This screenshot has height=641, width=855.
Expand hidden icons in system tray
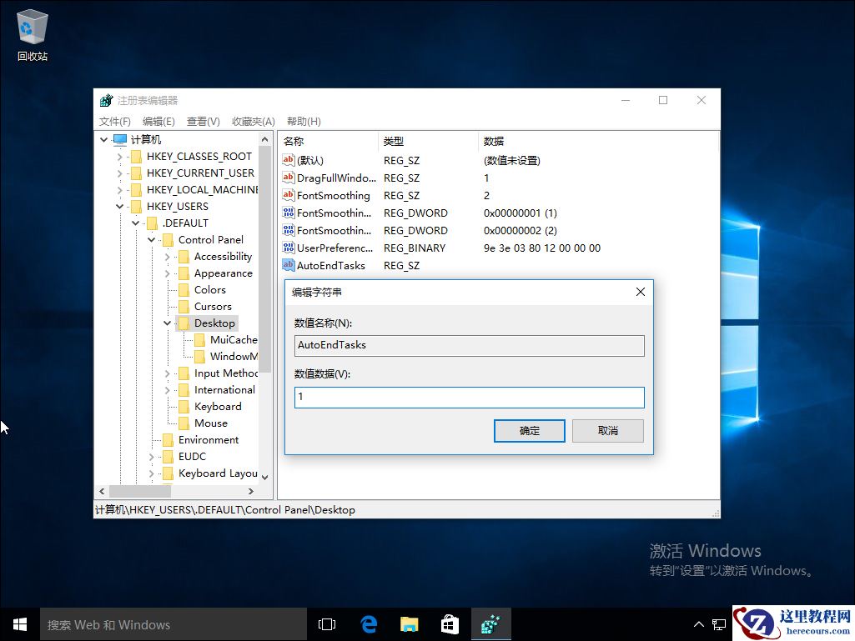pos(698,623)
